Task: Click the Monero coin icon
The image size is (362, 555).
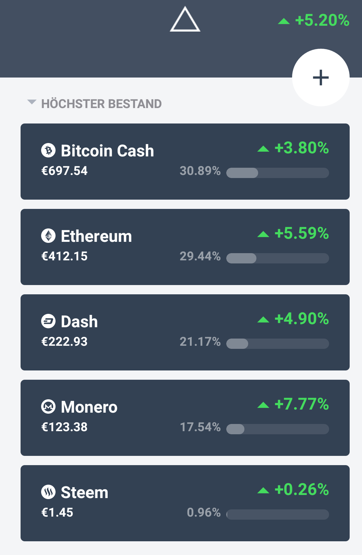Action: 48,406
